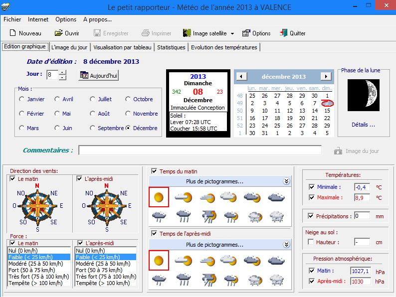396x297 pixels.
Task: Go to next month in calendar
Action: click(x=326, y=76)
